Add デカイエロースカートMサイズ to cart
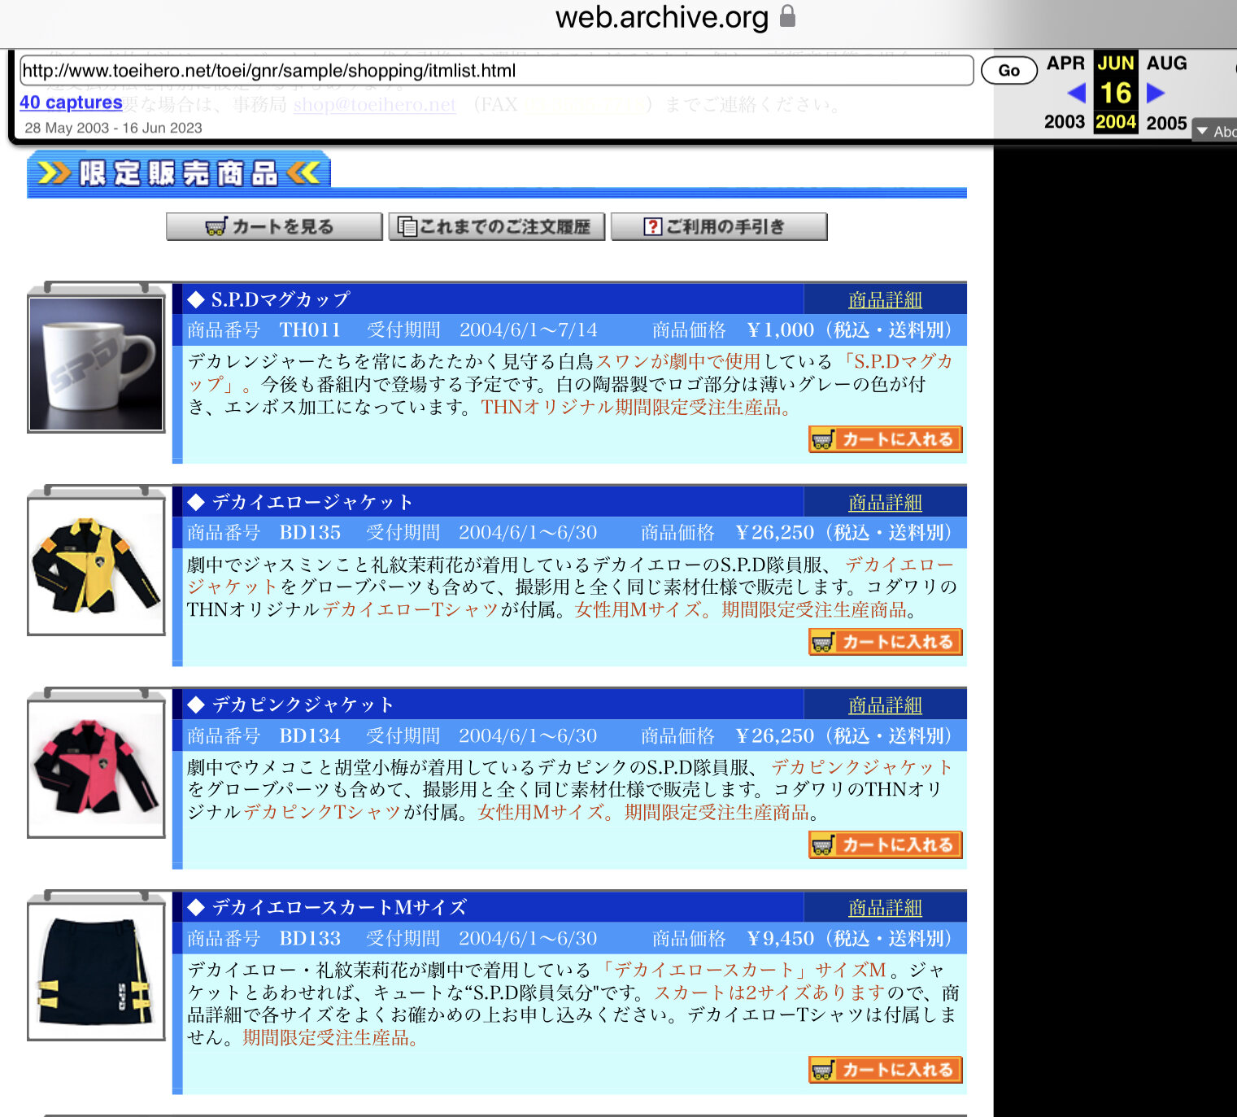Screen dimensions: 1237x1117 click(x=886, y=1070)
